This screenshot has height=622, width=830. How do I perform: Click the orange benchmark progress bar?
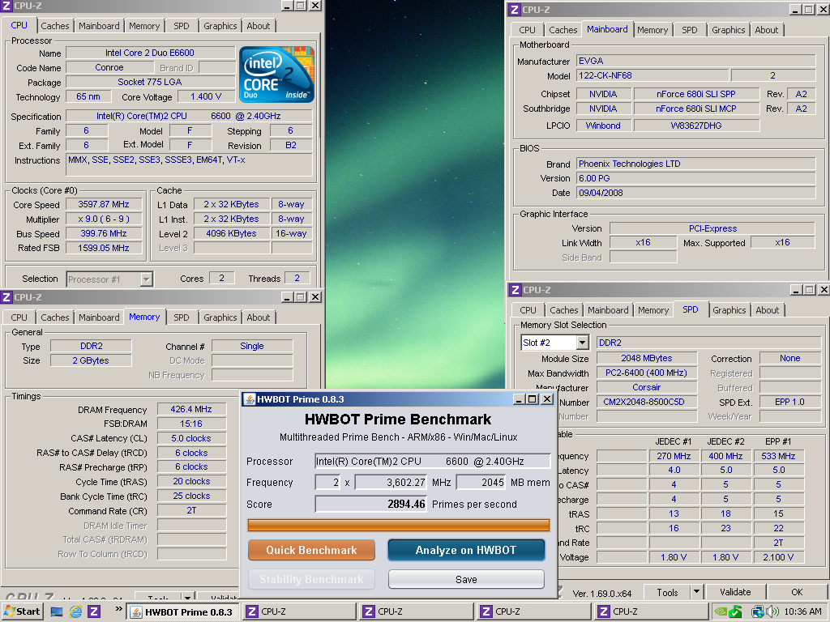point(399,525)
